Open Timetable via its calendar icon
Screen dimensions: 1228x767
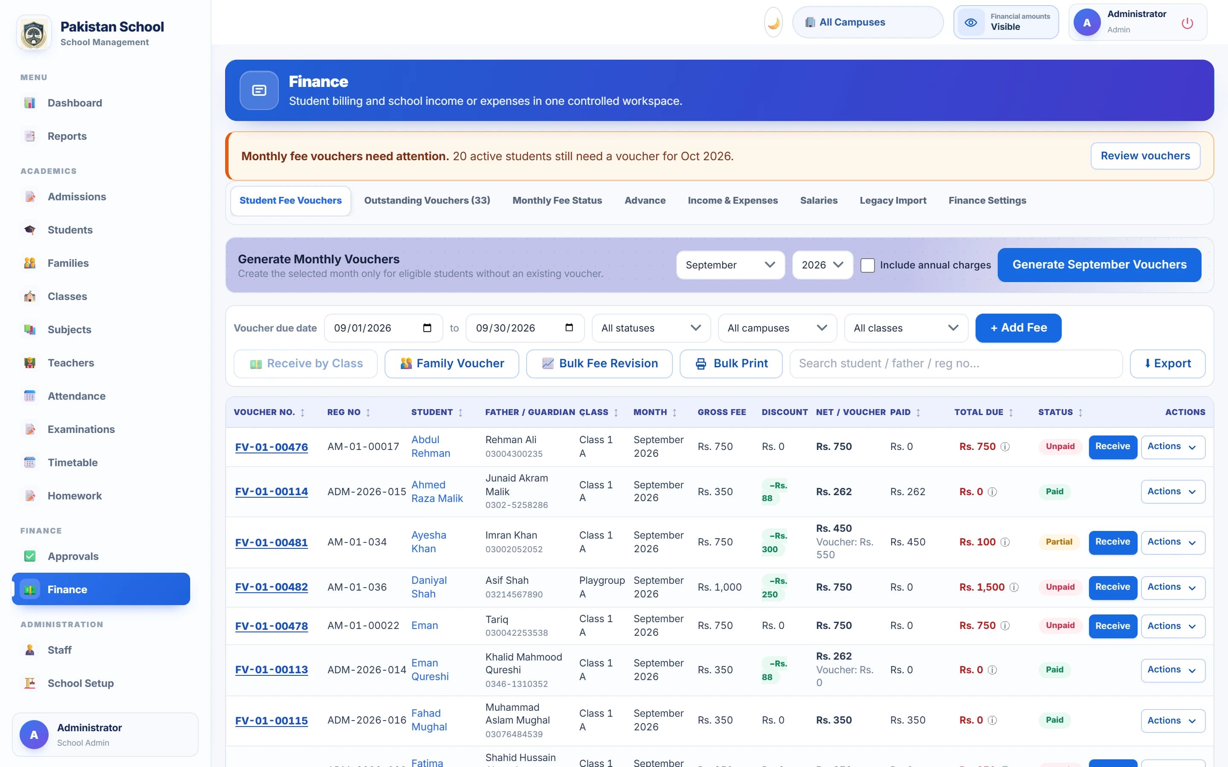coord(30,463)
